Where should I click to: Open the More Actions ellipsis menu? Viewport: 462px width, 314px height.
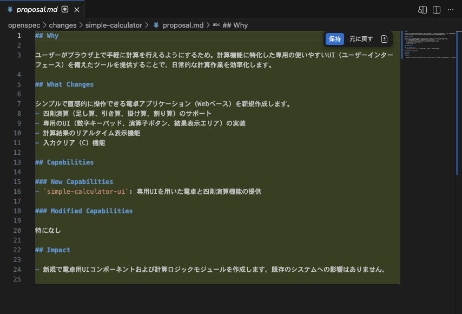[451, 10]
